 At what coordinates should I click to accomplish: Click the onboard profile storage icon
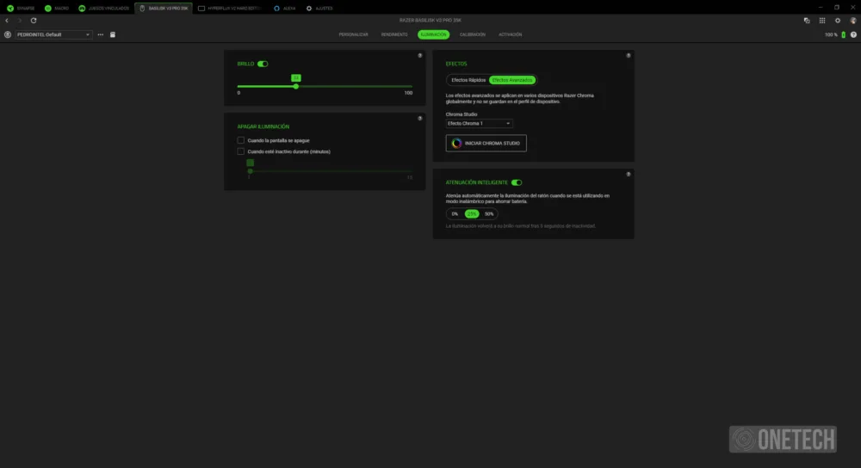[113, 34]
